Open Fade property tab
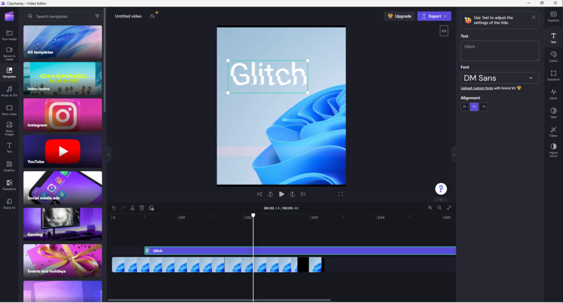The image size is (563, 303). tap(553, 113)
